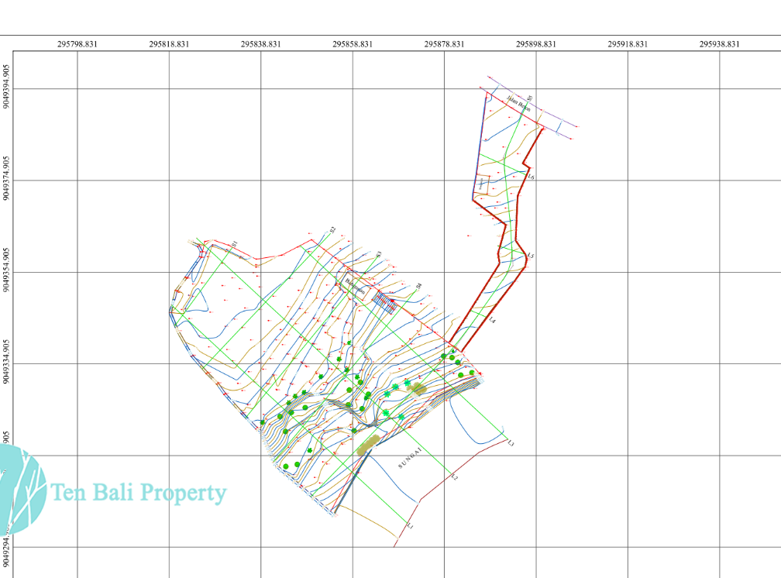Click the 295938.831 easting label

[720, 44]
